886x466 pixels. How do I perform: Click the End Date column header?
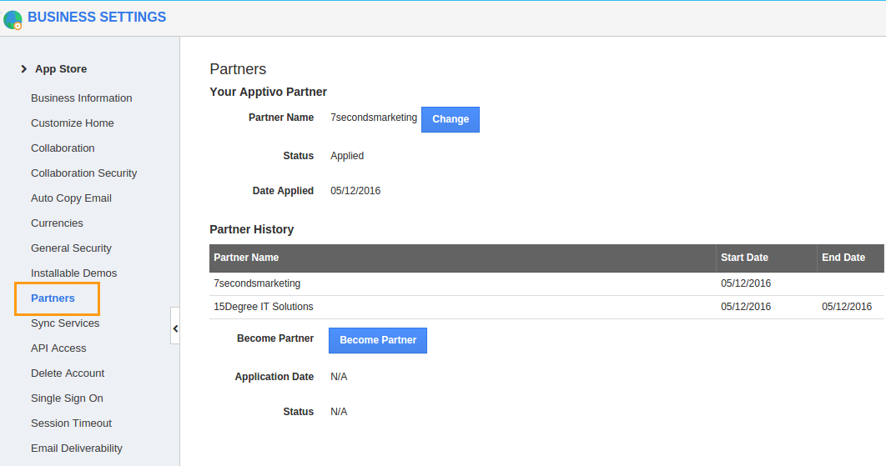pyautogui.click(x=850, y=258)
